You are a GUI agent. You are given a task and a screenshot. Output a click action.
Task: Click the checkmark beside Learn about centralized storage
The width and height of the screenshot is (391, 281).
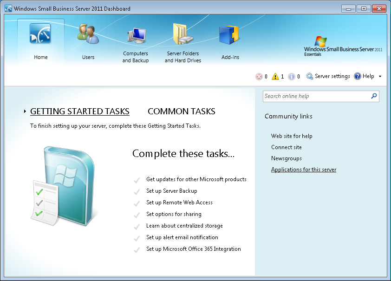coord(137,226)
